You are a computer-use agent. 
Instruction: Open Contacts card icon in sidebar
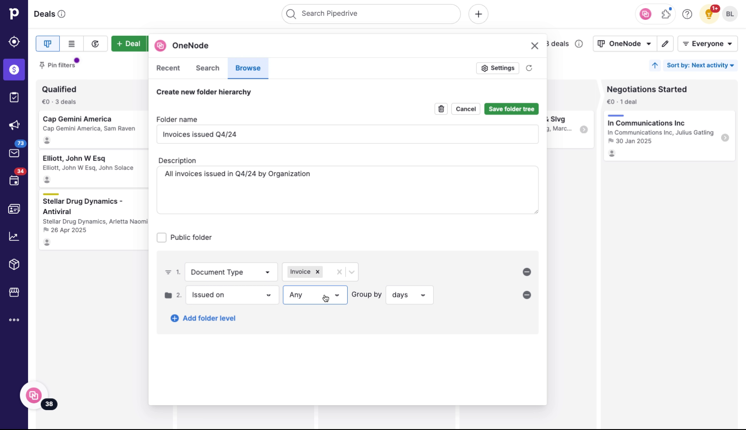(x=14, y=209)
